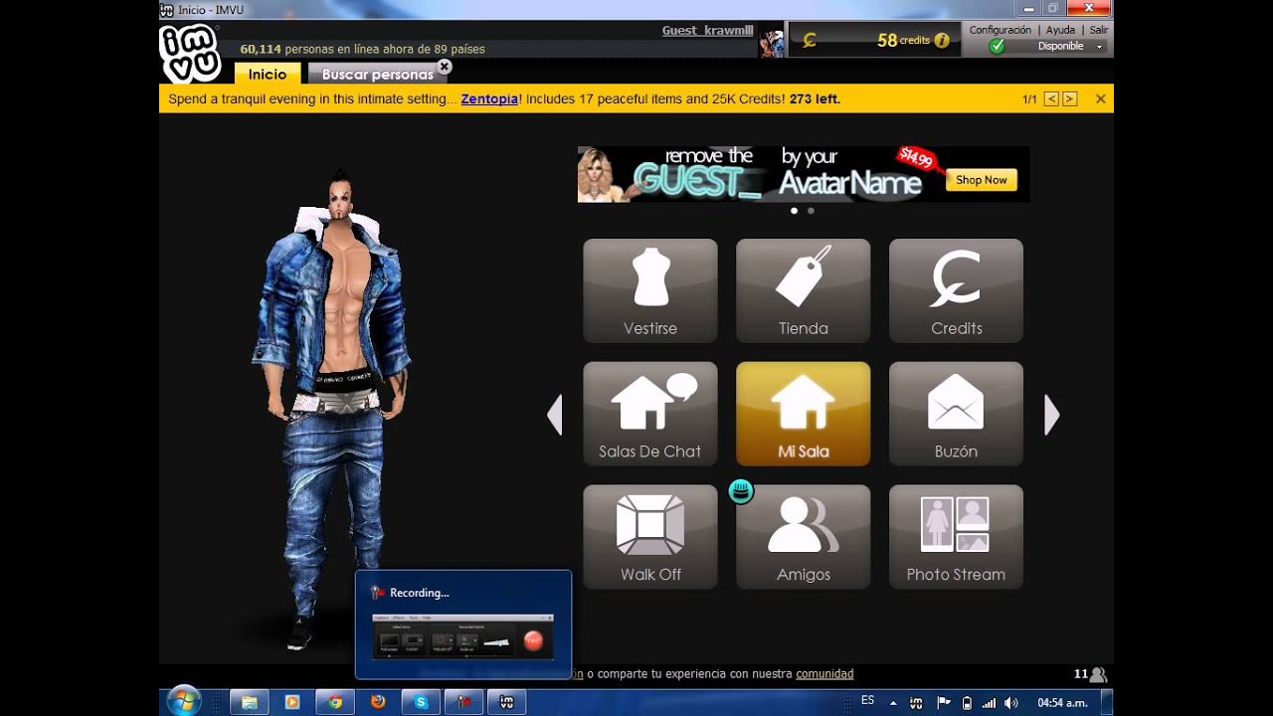Click the ES language indicator
This screenshot has height=716, width=1273.
pyautogui.click(x=867, y=700)
